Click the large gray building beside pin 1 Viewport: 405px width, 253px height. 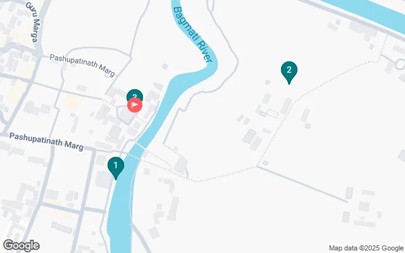103,179
